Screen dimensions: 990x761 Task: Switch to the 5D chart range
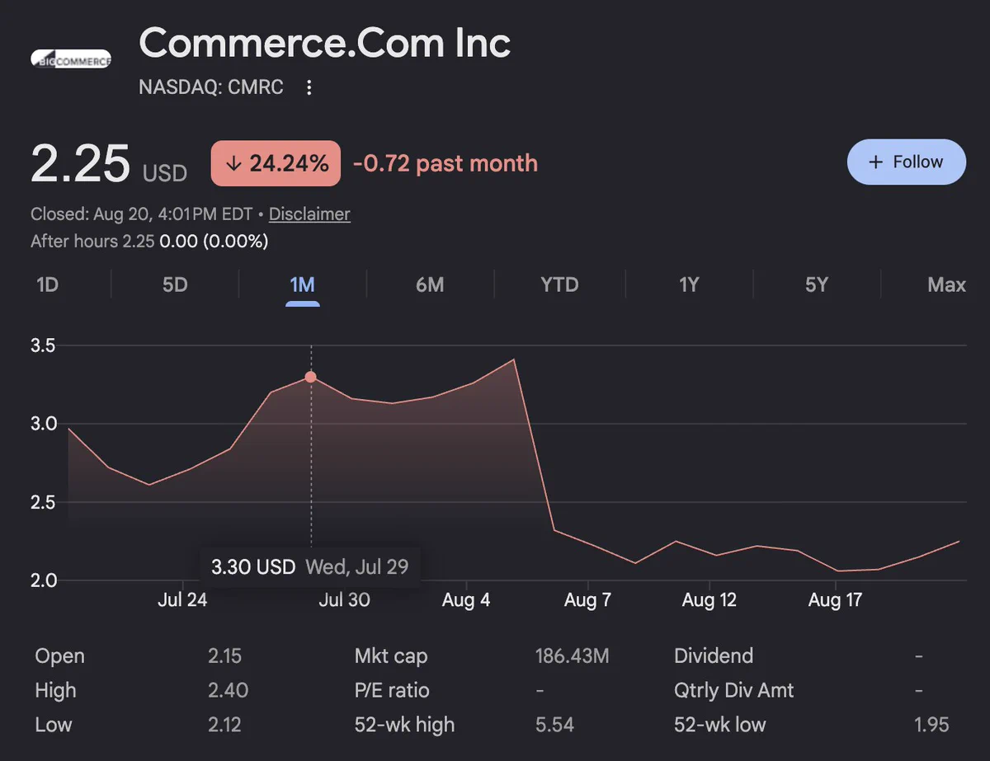175,285
